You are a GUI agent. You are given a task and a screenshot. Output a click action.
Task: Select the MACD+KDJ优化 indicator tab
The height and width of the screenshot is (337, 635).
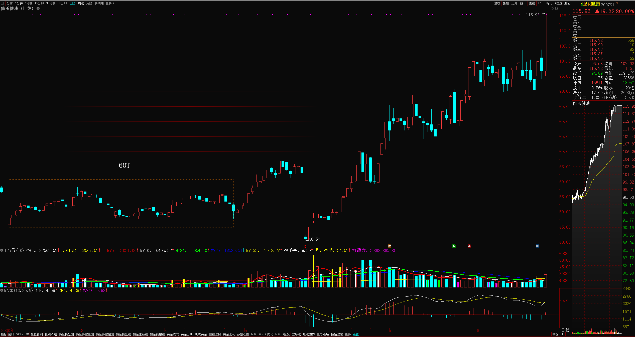[x=262, y=334]
